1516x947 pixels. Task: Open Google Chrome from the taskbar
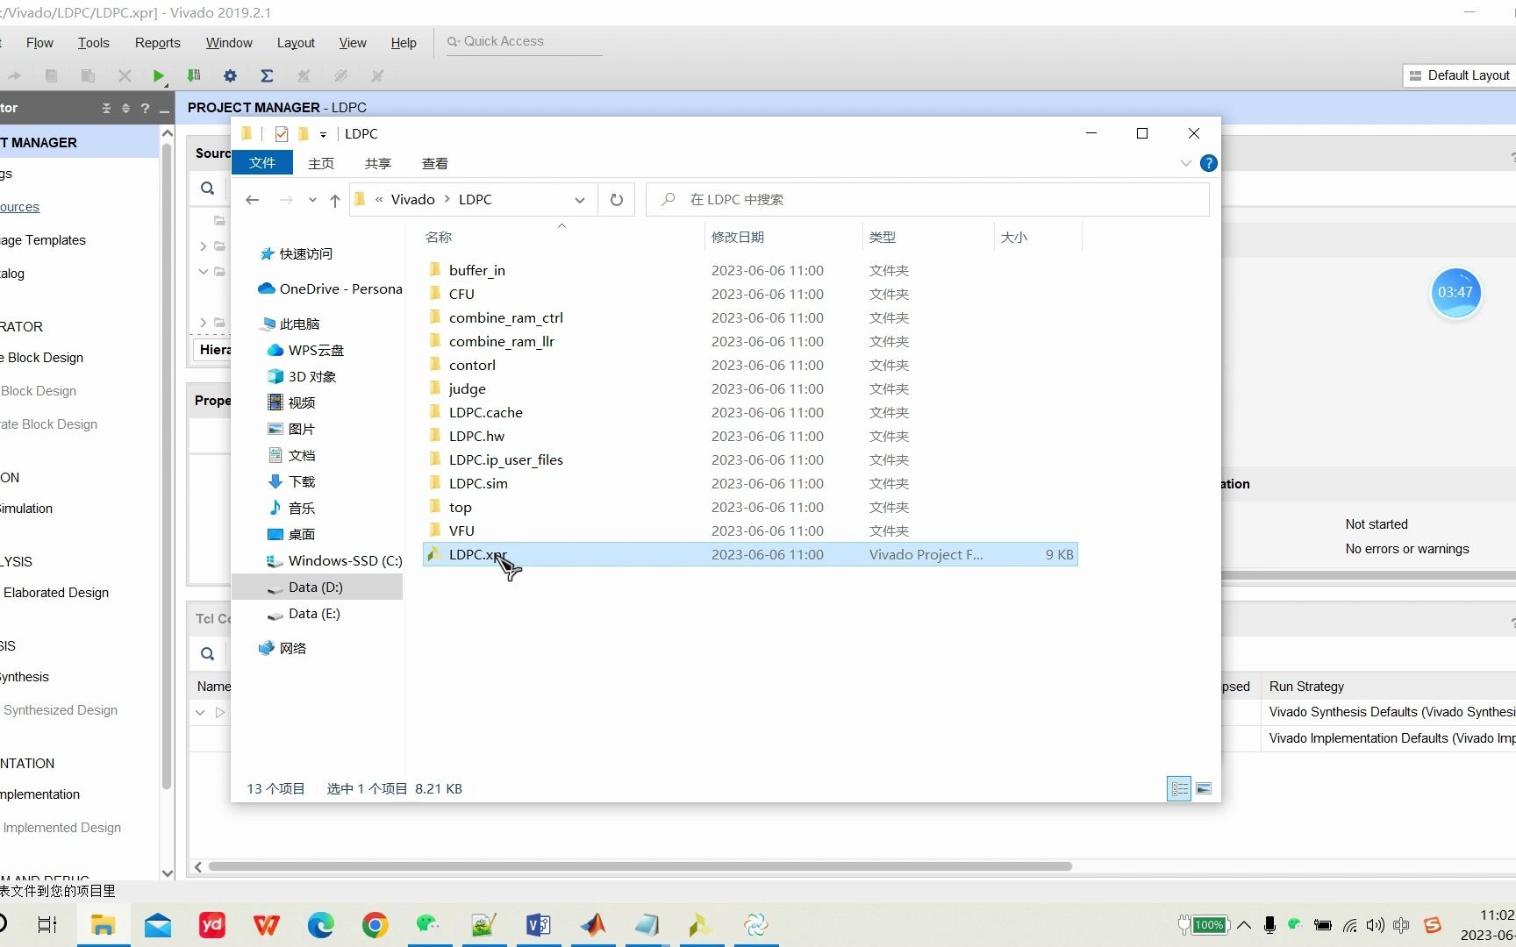pos(375,925)
